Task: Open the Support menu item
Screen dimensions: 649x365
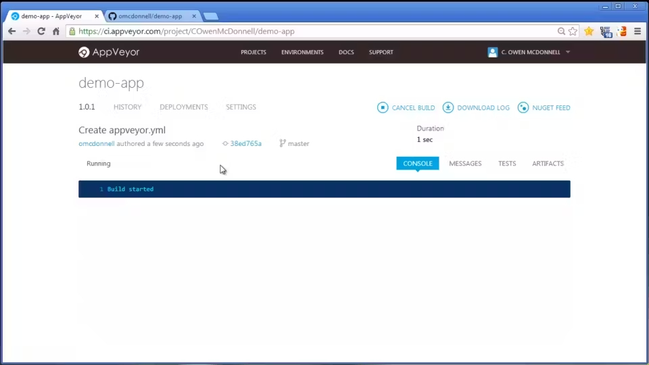Action: click(x=381, y=52)
